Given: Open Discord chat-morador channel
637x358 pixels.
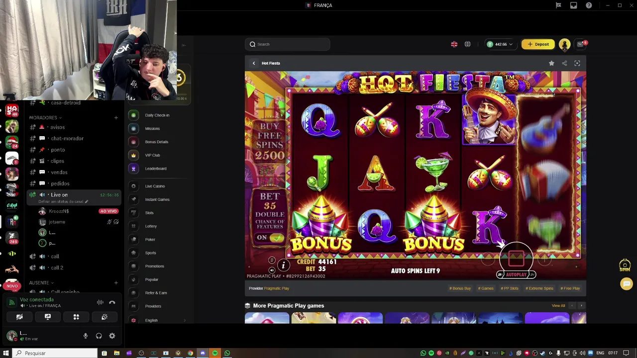Looking at the screenshot, I should coord(73,139).
